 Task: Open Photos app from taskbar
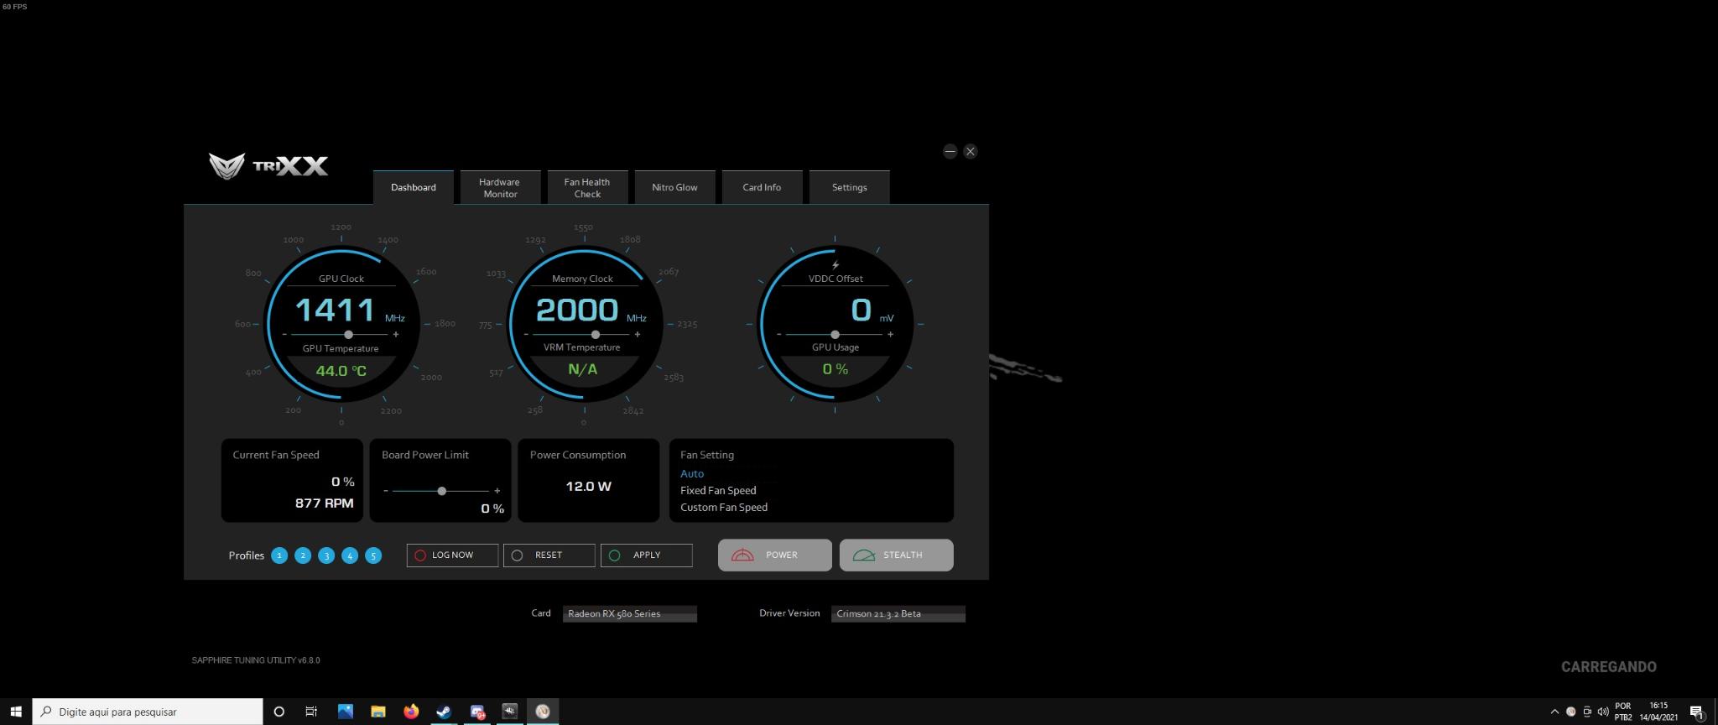point(345,712)
